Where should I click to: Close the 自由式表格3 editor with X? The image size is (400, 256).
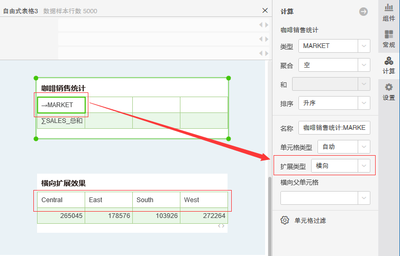pos(265,11)
